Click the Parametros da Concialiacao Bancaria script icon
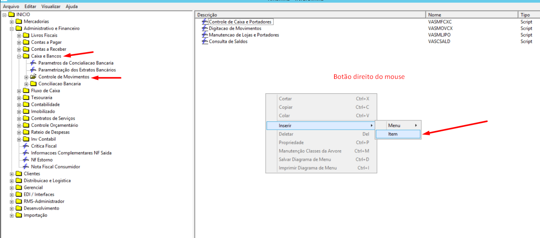The image size is (540, 238). (x=33, y=63)
